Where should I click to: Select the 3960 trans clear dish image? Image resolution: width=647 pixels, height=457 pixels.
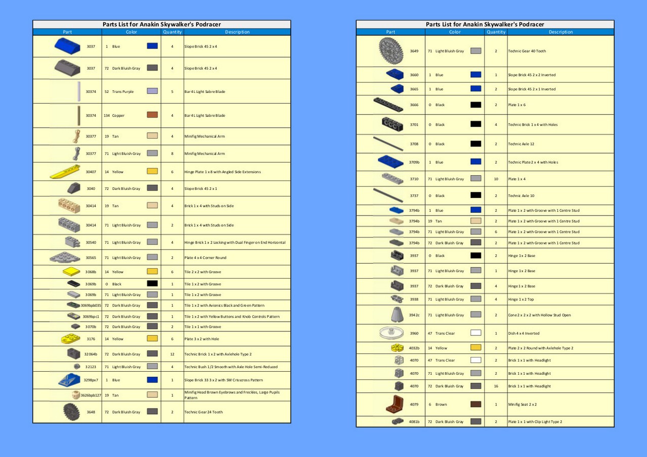point(392,333)
